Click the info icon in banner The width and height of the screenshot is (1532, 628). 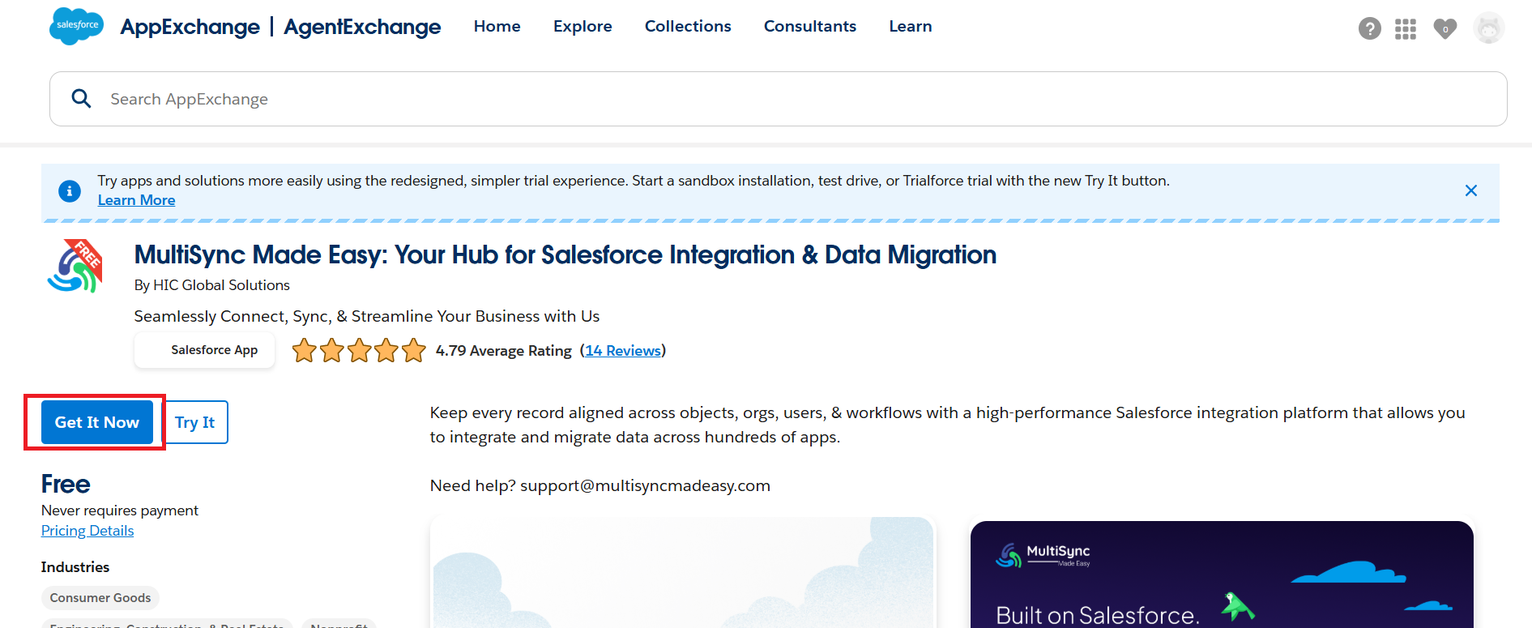tap(70, 191)
